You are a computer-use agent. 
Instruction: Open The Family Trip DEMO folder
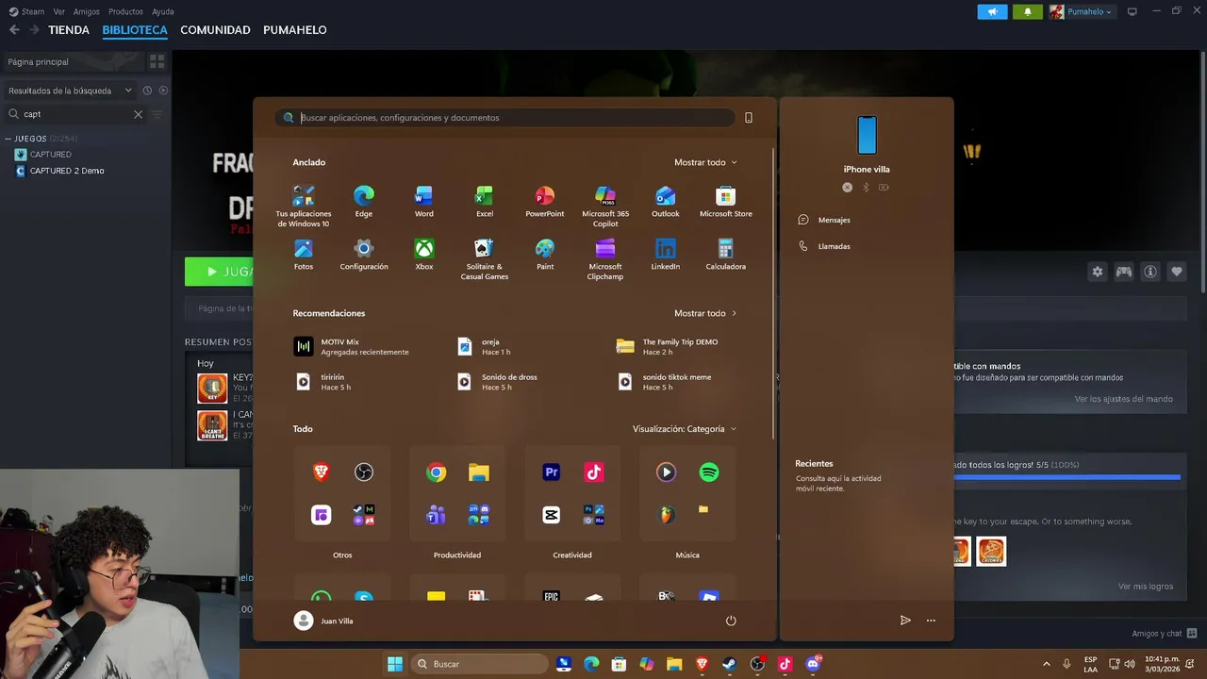coord(668,346)
